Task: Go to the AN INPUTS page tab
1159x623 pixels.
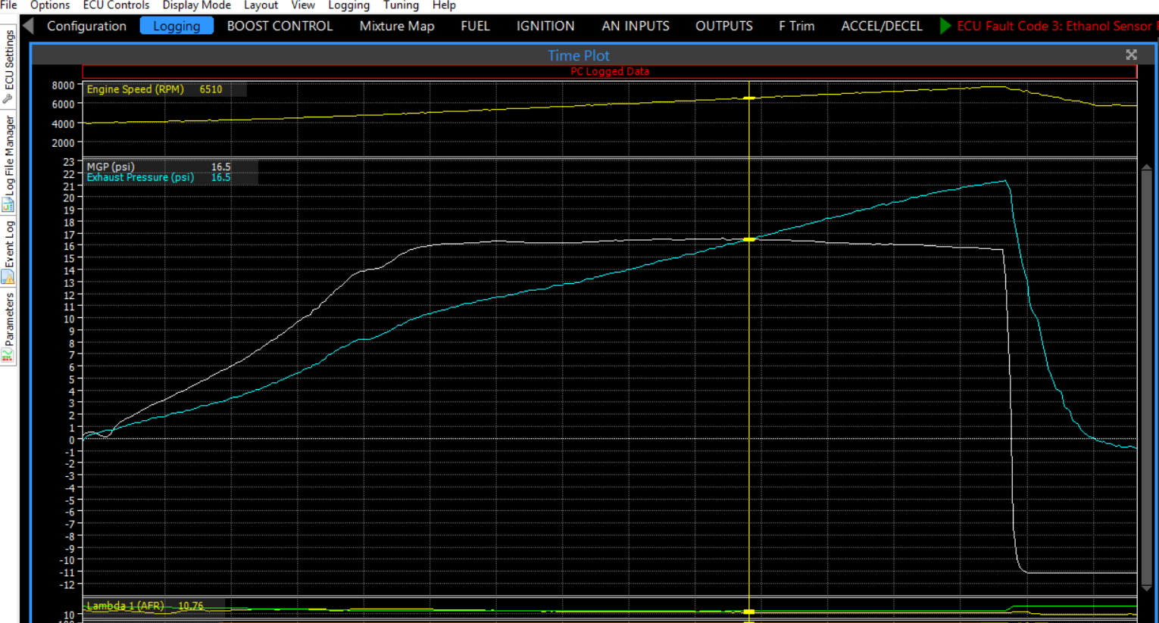Action: (635, 26)
